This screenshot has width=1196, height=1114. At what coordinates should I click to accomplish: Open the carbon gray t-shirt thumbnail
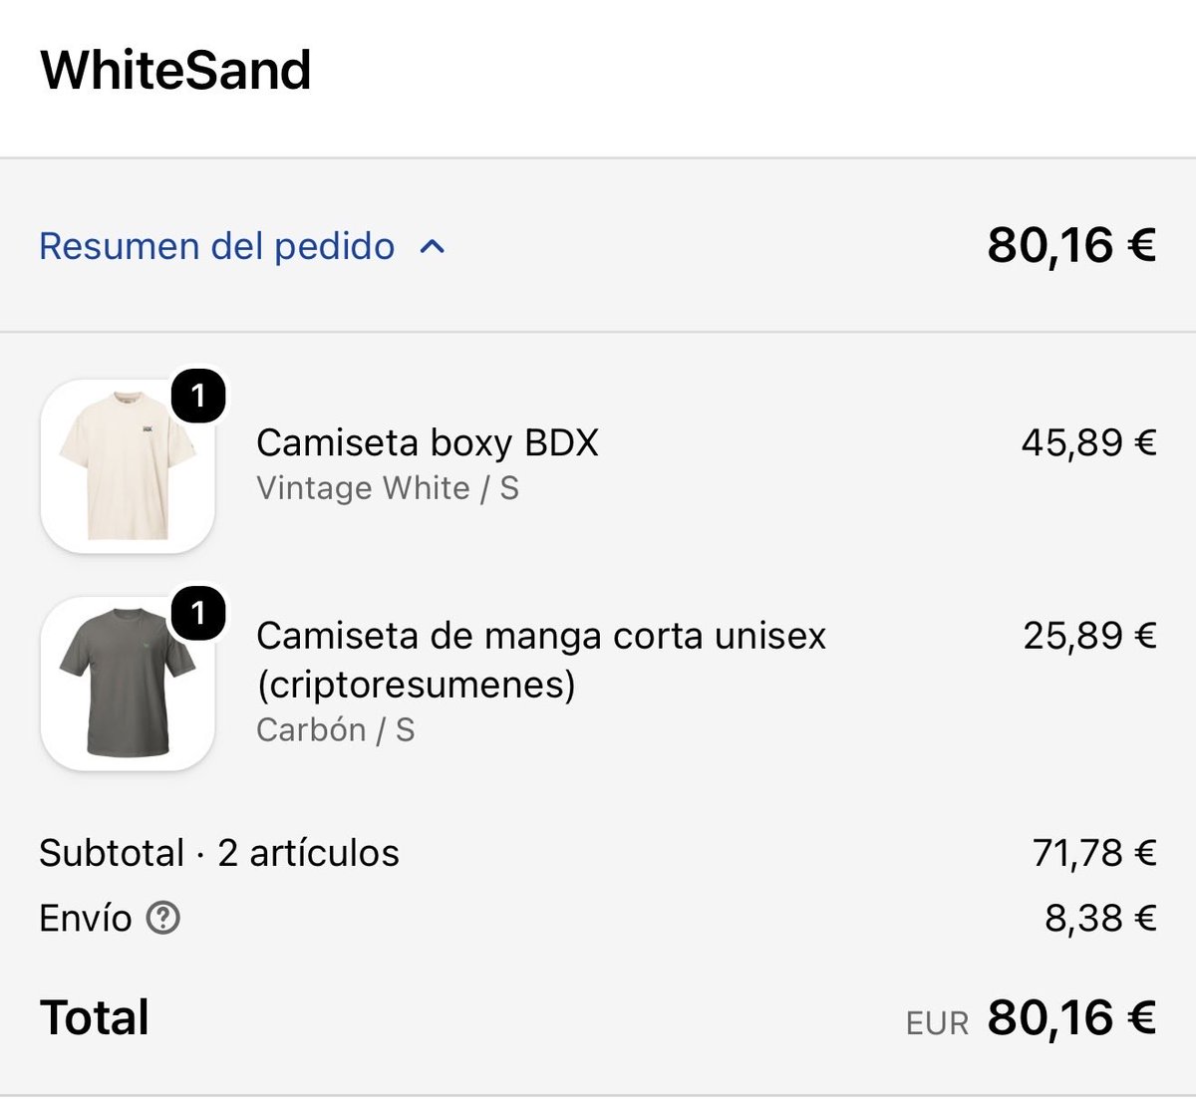point(128,684)
